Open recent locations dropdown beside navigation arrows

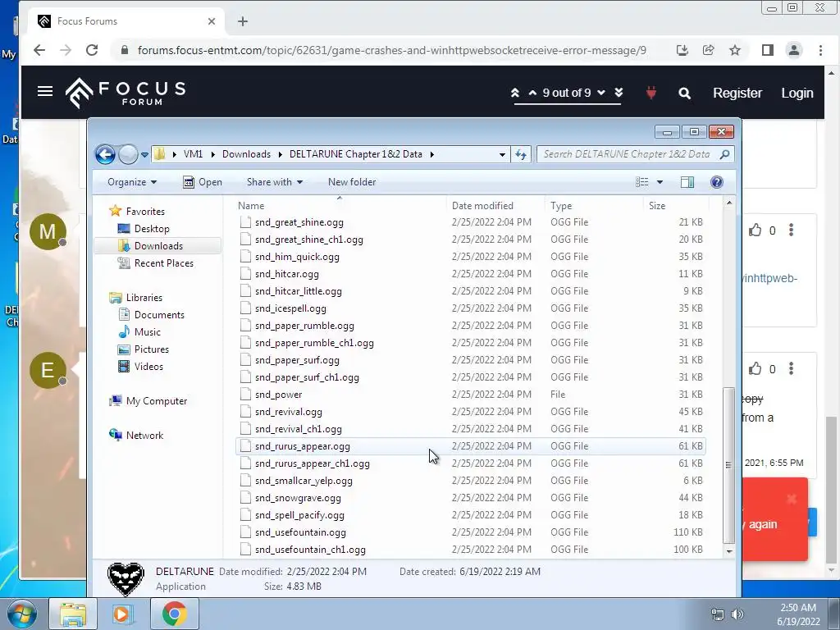(x=144, y=155)
